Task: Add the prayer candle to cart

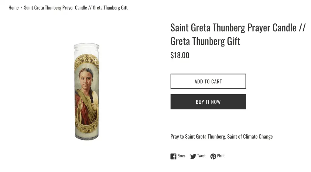Action: click(208, 81)
